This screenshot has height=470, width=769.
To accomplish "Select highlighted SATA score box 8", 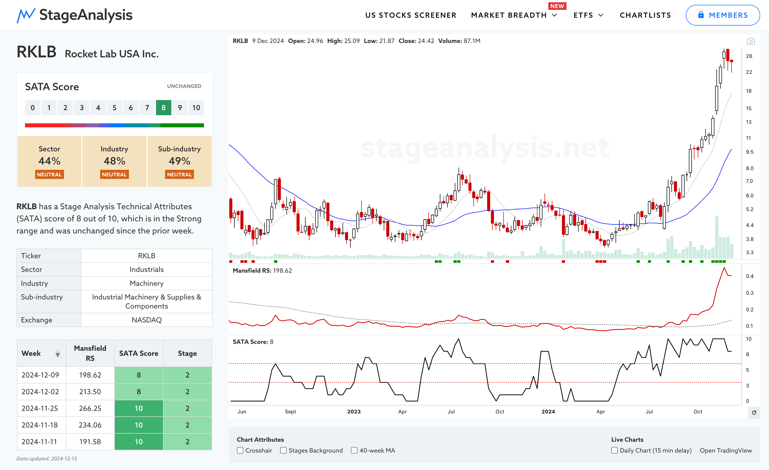I will point(164,108).
